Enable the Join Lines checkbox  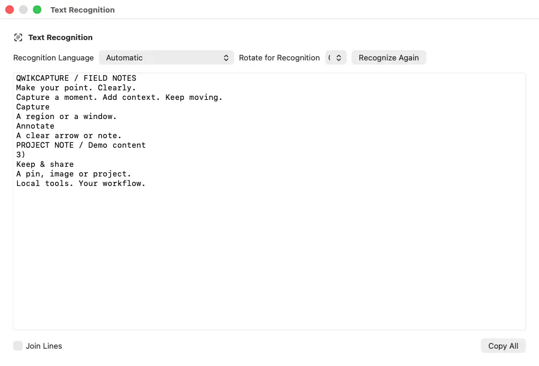click(18, 346)
